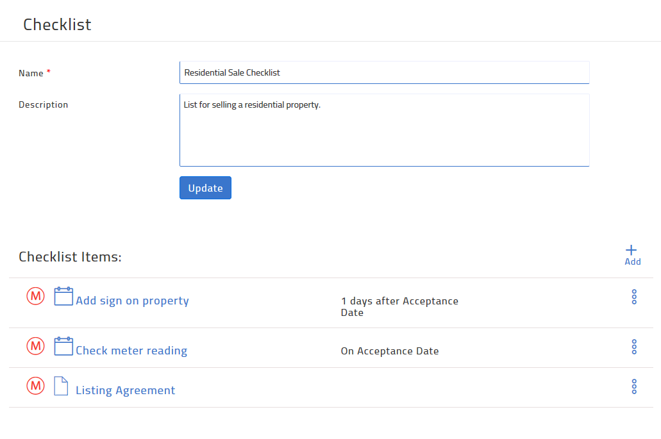The width and height of the screenshot is (661, 439).
Task: Click the calendar icon beside Add sign on property
Action: 63,296
